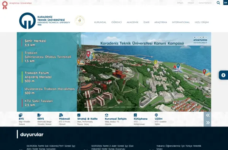
Task: Click the UZEM distance education icon
Action: click(x=156, y=115)
